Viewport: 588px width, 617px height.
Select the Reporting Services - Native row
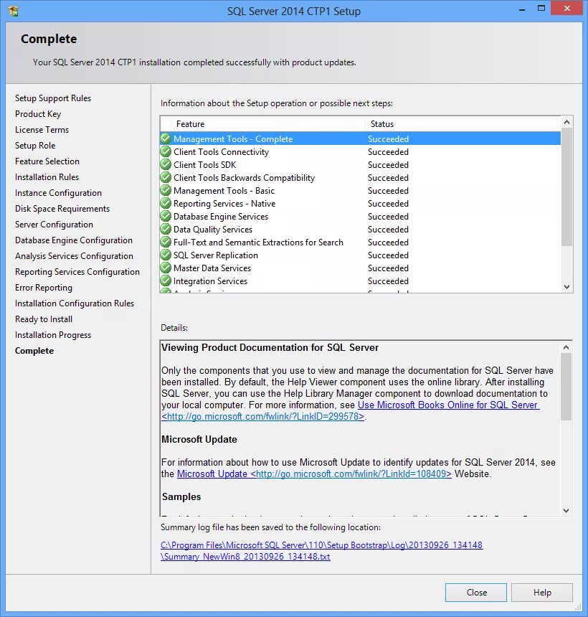pyautogui.click(x=360, y=204)
